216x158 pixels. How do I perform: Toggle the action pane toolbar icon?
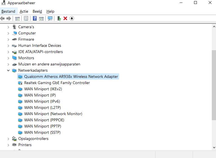point(41,18)
